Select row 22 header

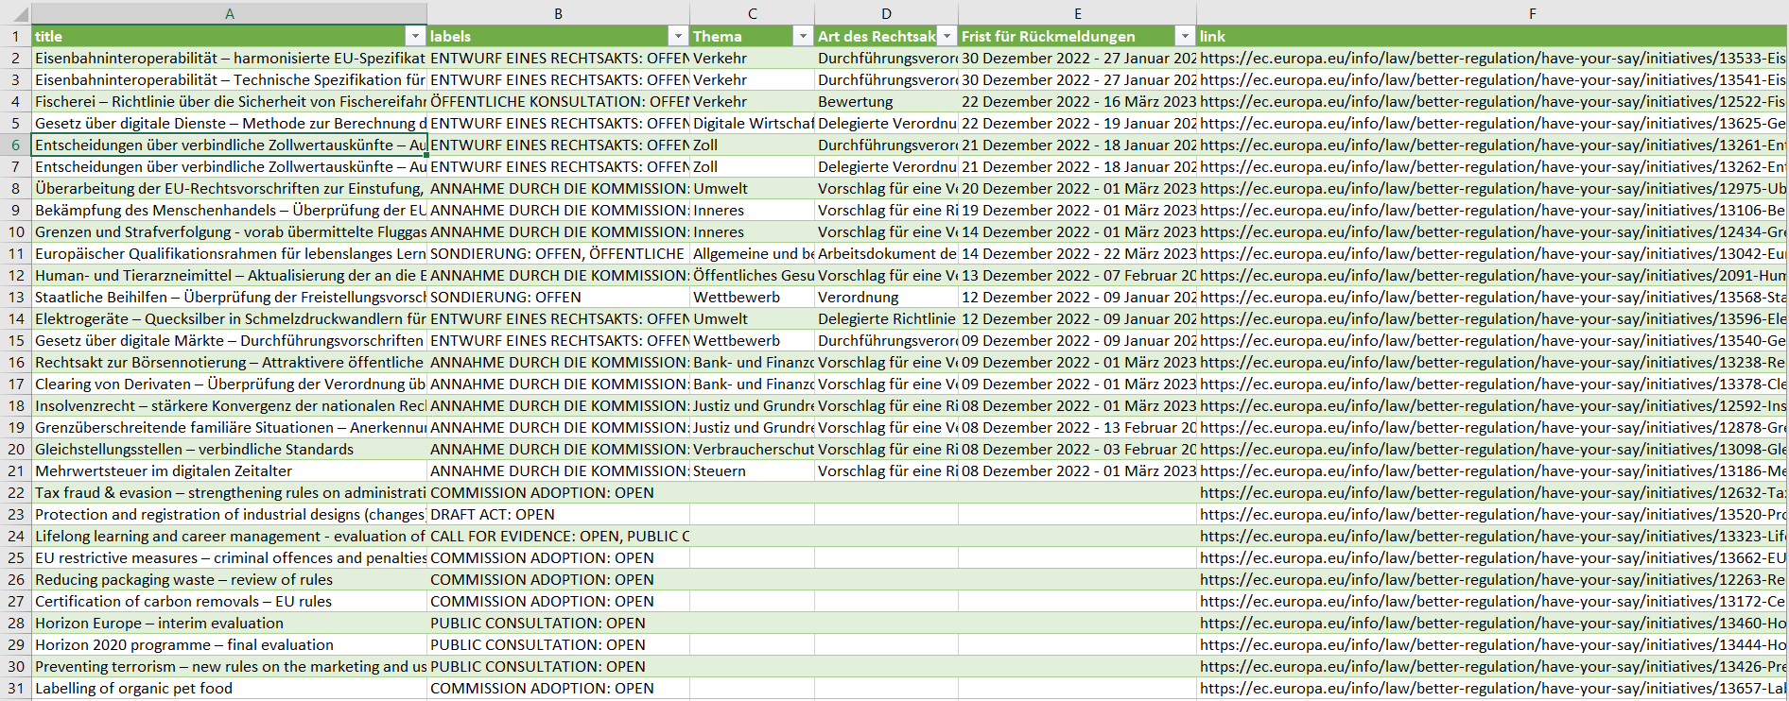pos(15,492)
